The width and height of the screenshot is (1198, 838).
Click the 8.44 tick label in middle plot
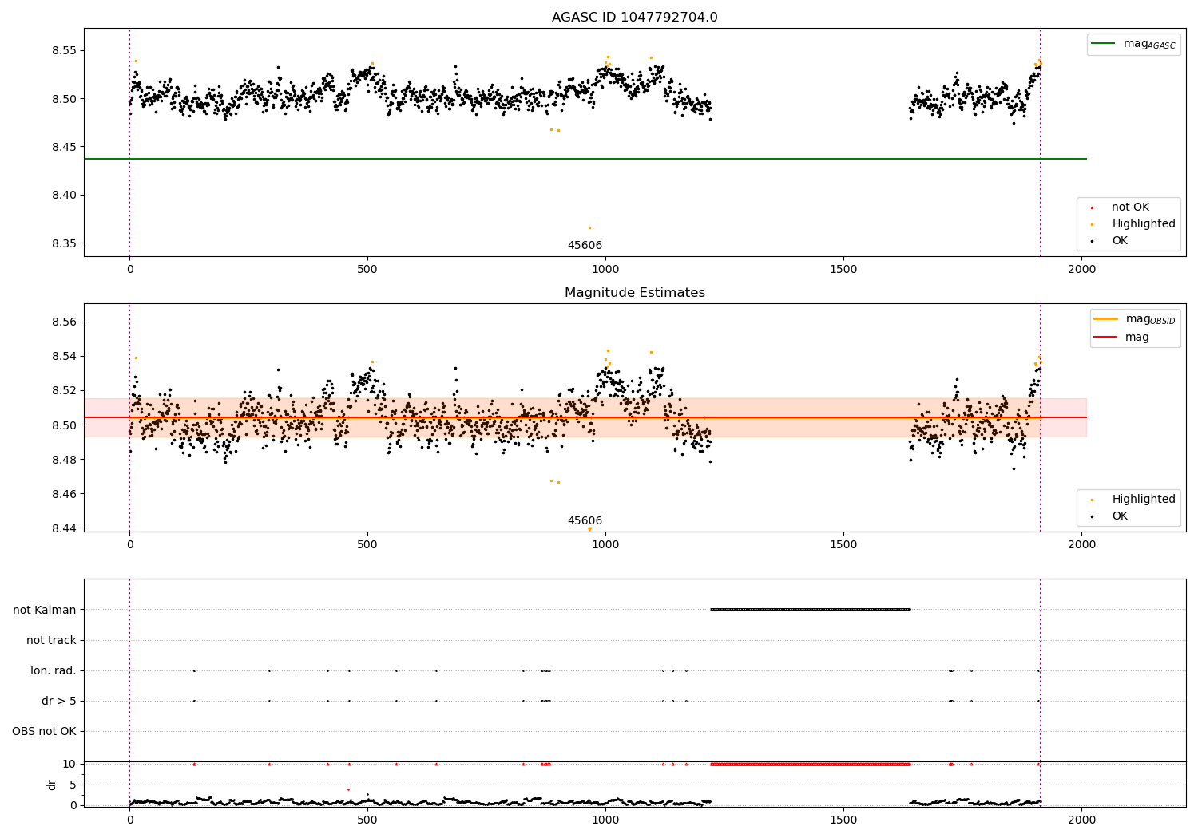[x=63, y=528]
